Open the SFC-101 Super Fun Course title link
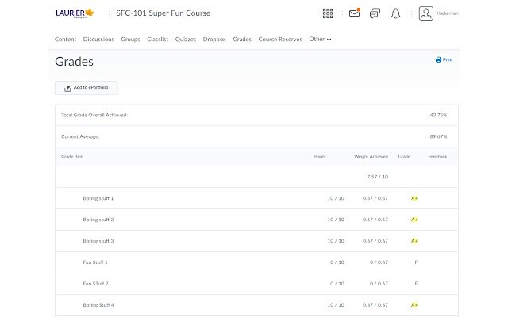Viewport: 508px width, 317px height. [x=164, y=13]
